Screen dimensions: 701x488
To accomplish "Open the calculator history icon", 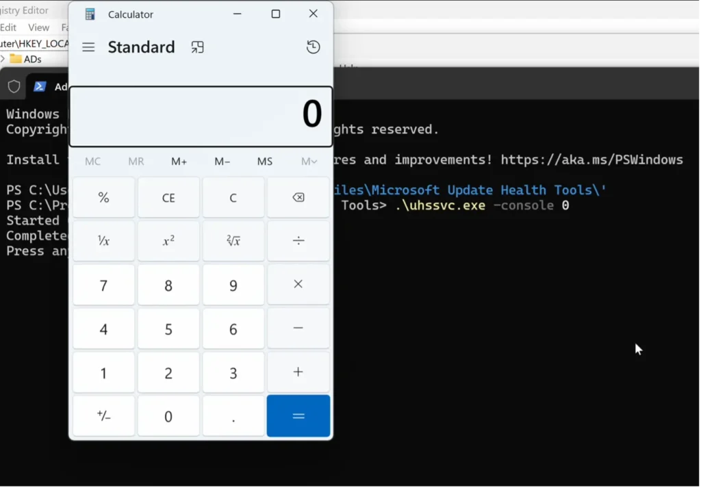I will 313,47.
